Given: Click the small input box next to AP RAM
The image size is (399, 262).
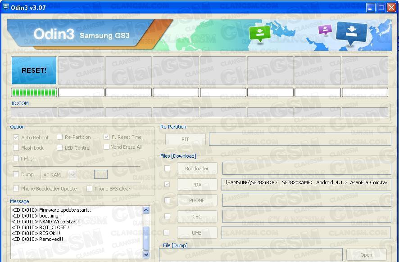Looking at the screenshot, I should click(x=101, y=175).
